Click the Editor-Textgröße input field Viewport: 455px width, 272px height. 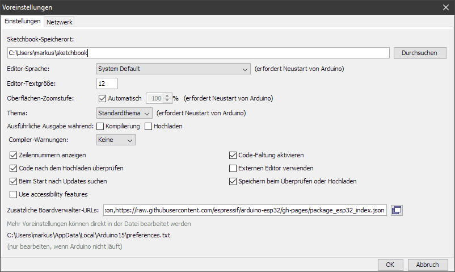107,83
